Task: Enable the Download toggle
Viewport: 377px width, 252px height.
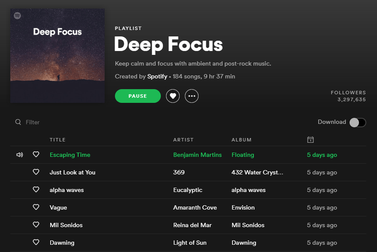Action: [357, 122]
